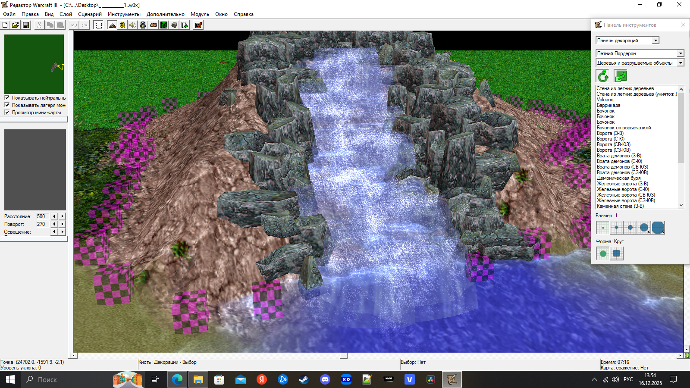The height and width of the screenshot is (388, 690).
Task: Click the Copy icon in the toolbar
Action: click(x=50, y=25)
